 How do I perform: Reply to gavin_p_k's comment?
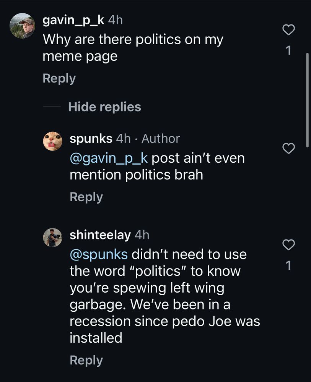tap(59, 78)
